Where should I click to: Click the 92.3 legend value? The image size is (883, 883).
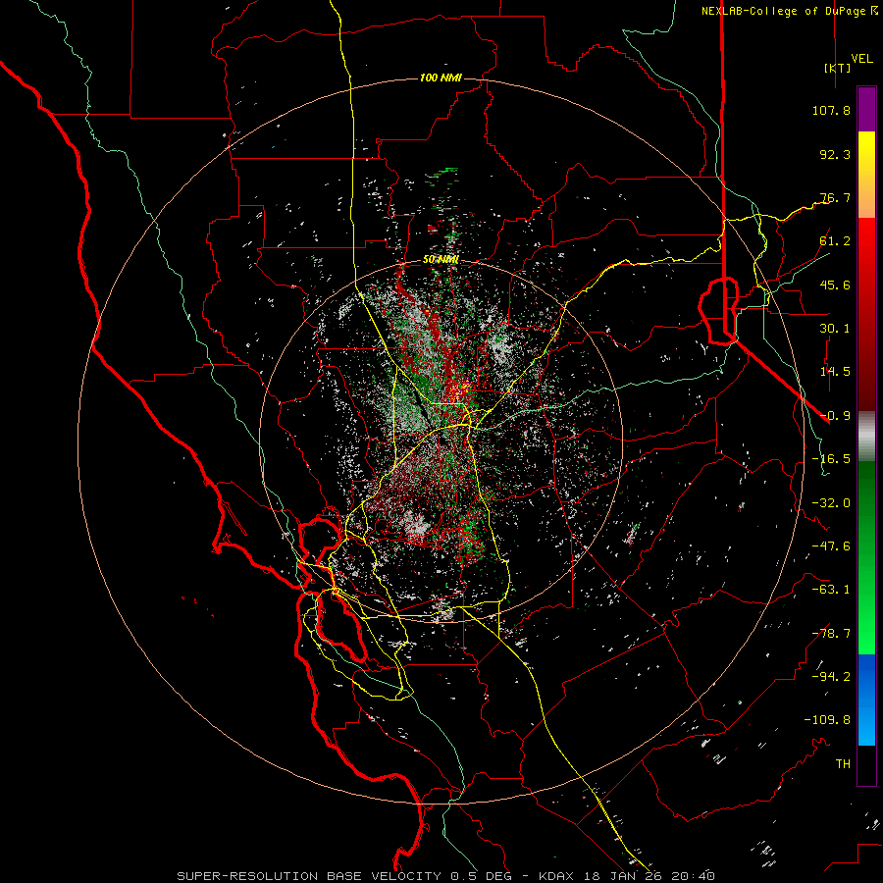(x=835, y=154)
